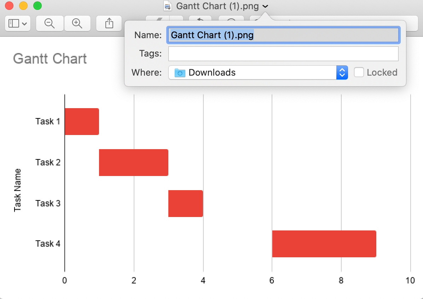Click the Task Name axis label
The image size is (423, 299).
click(x=17, y=189)
